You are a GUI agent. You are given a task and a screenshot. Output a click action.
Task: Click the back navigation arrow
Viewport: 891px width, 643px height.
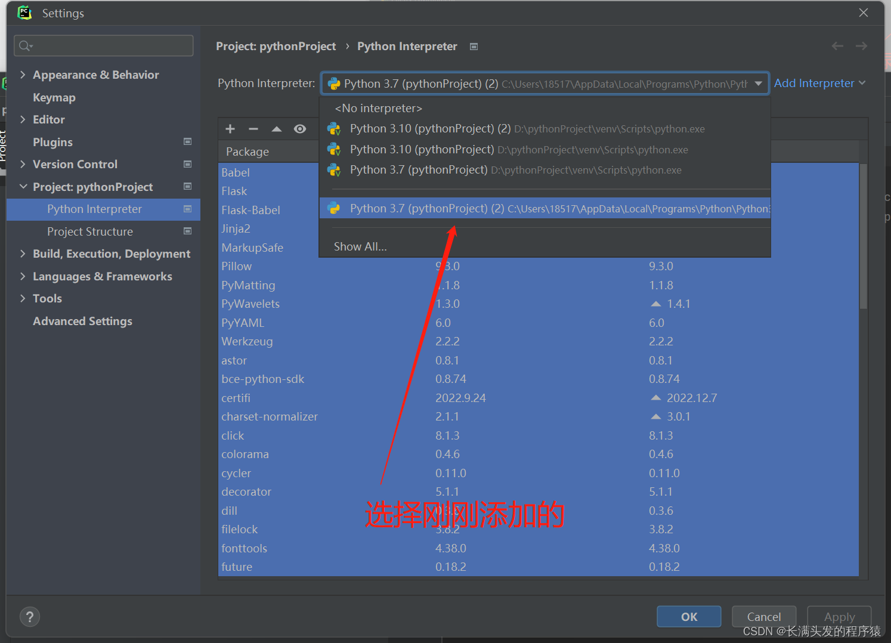[837, 46]
